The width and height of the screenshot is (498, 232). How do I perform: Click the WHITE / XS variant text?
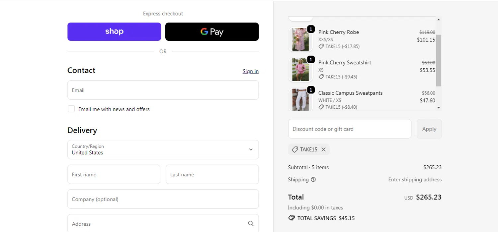click(x=330, y=100)
